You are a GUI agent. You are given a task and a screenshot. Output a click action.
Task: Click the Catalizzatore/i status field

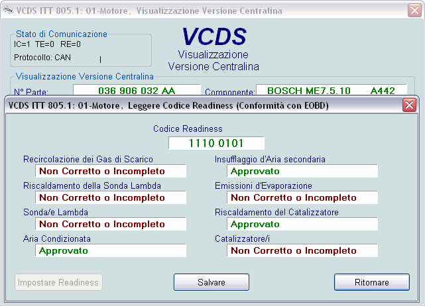point(302,250)
